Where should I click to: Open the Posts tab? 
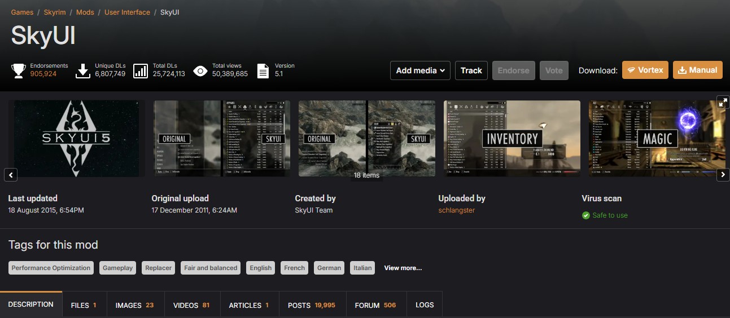(311, 305)
